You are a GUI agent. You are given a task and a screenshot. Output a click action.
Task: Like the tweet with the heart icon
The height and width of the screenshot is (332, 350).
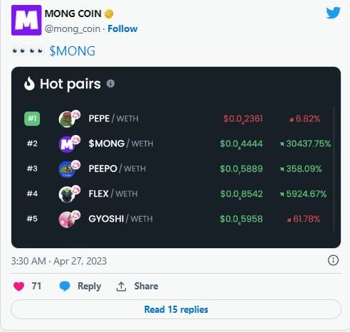coord(18,287)
